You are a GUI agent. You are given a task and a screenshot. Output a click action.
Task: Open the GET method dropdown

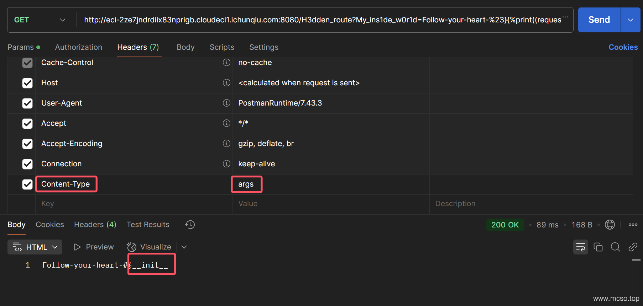pyautogui.click(x=40, y=20)
